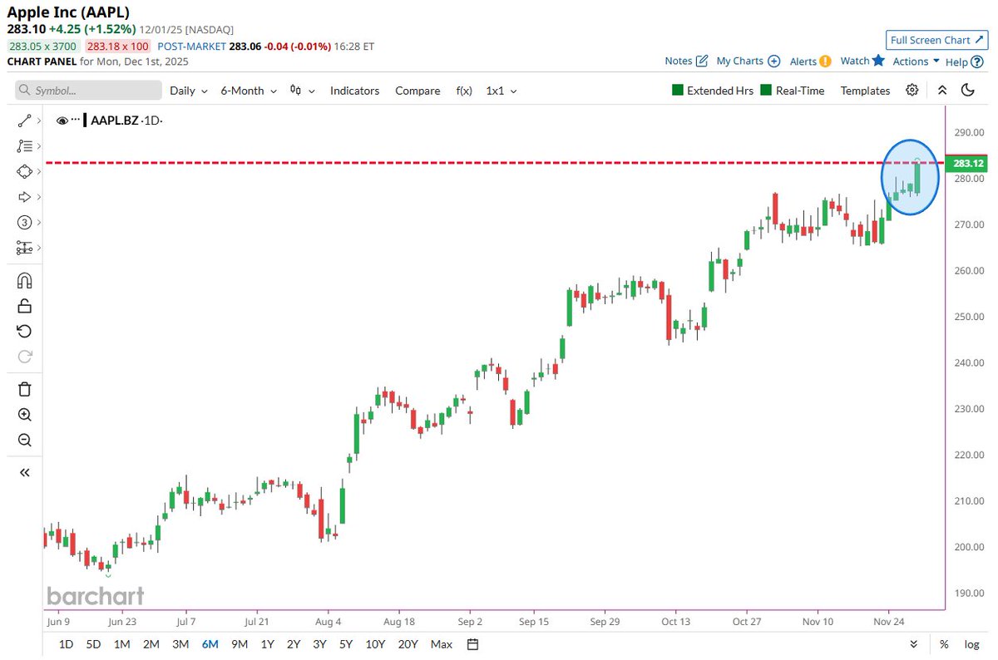This screenshot has width=998, height=660.
Task: Select the measurement range tool
Action: pos(24,248)
